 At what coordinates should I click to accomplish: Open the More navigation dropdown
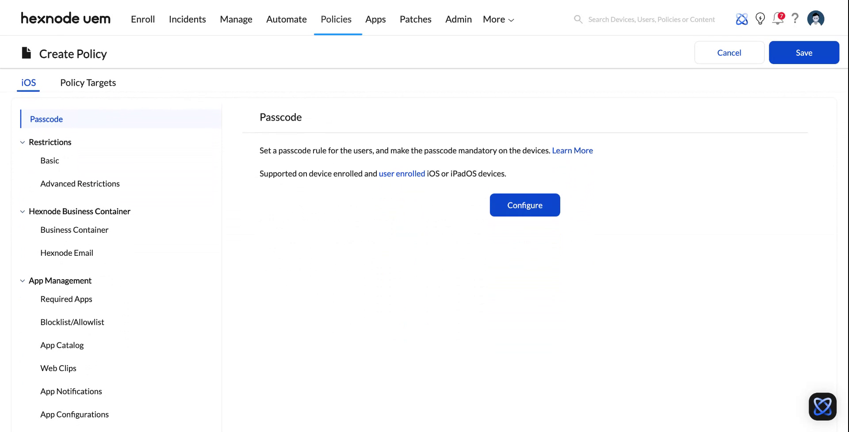[497, 19]
